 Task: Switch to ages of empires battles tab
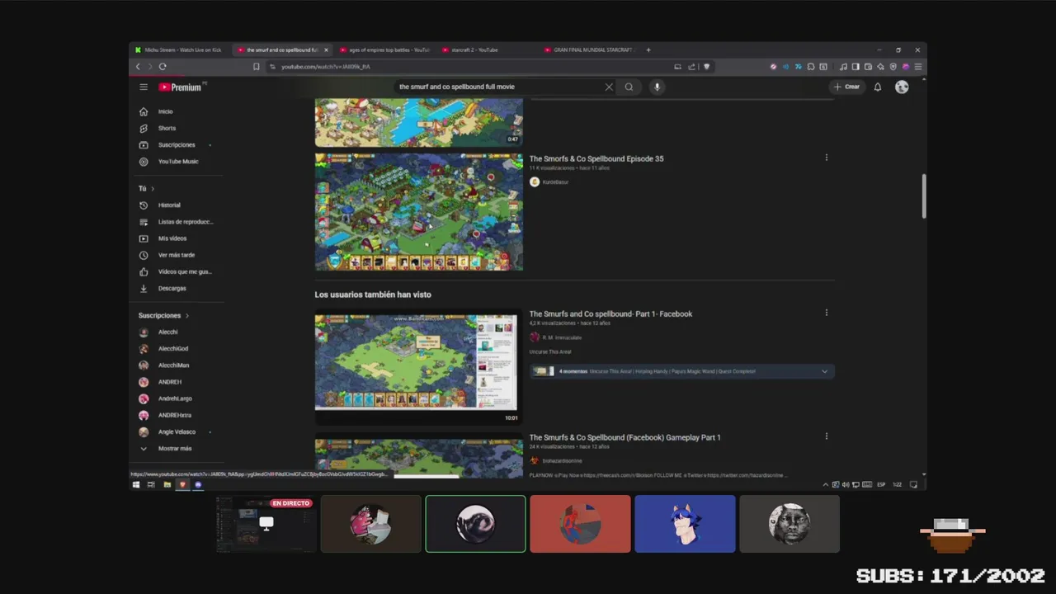tap(384, 49)
